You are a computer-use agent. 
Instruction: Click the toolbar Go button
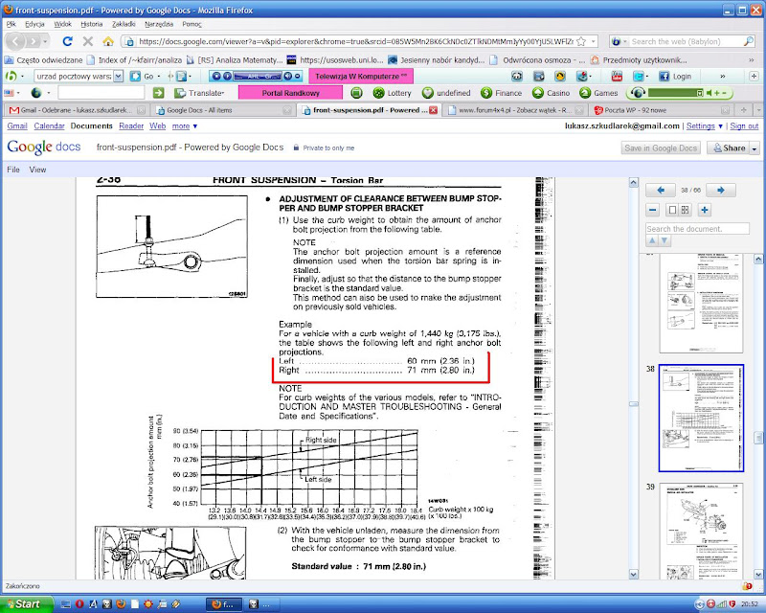click(143, 77)
